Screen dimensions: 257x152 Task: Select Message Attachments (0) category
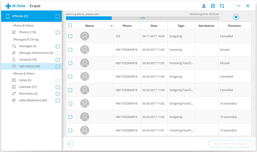[36, 53]
